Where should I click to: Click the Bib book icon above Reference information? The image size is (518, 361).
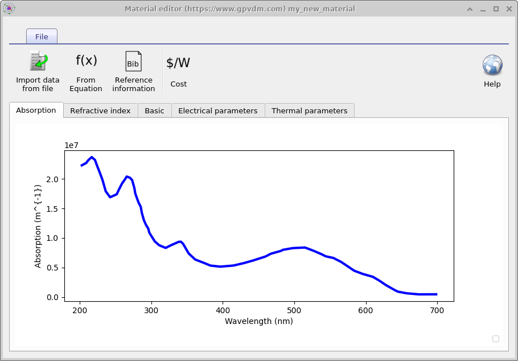pyautogui.click(x=133, y=60)
